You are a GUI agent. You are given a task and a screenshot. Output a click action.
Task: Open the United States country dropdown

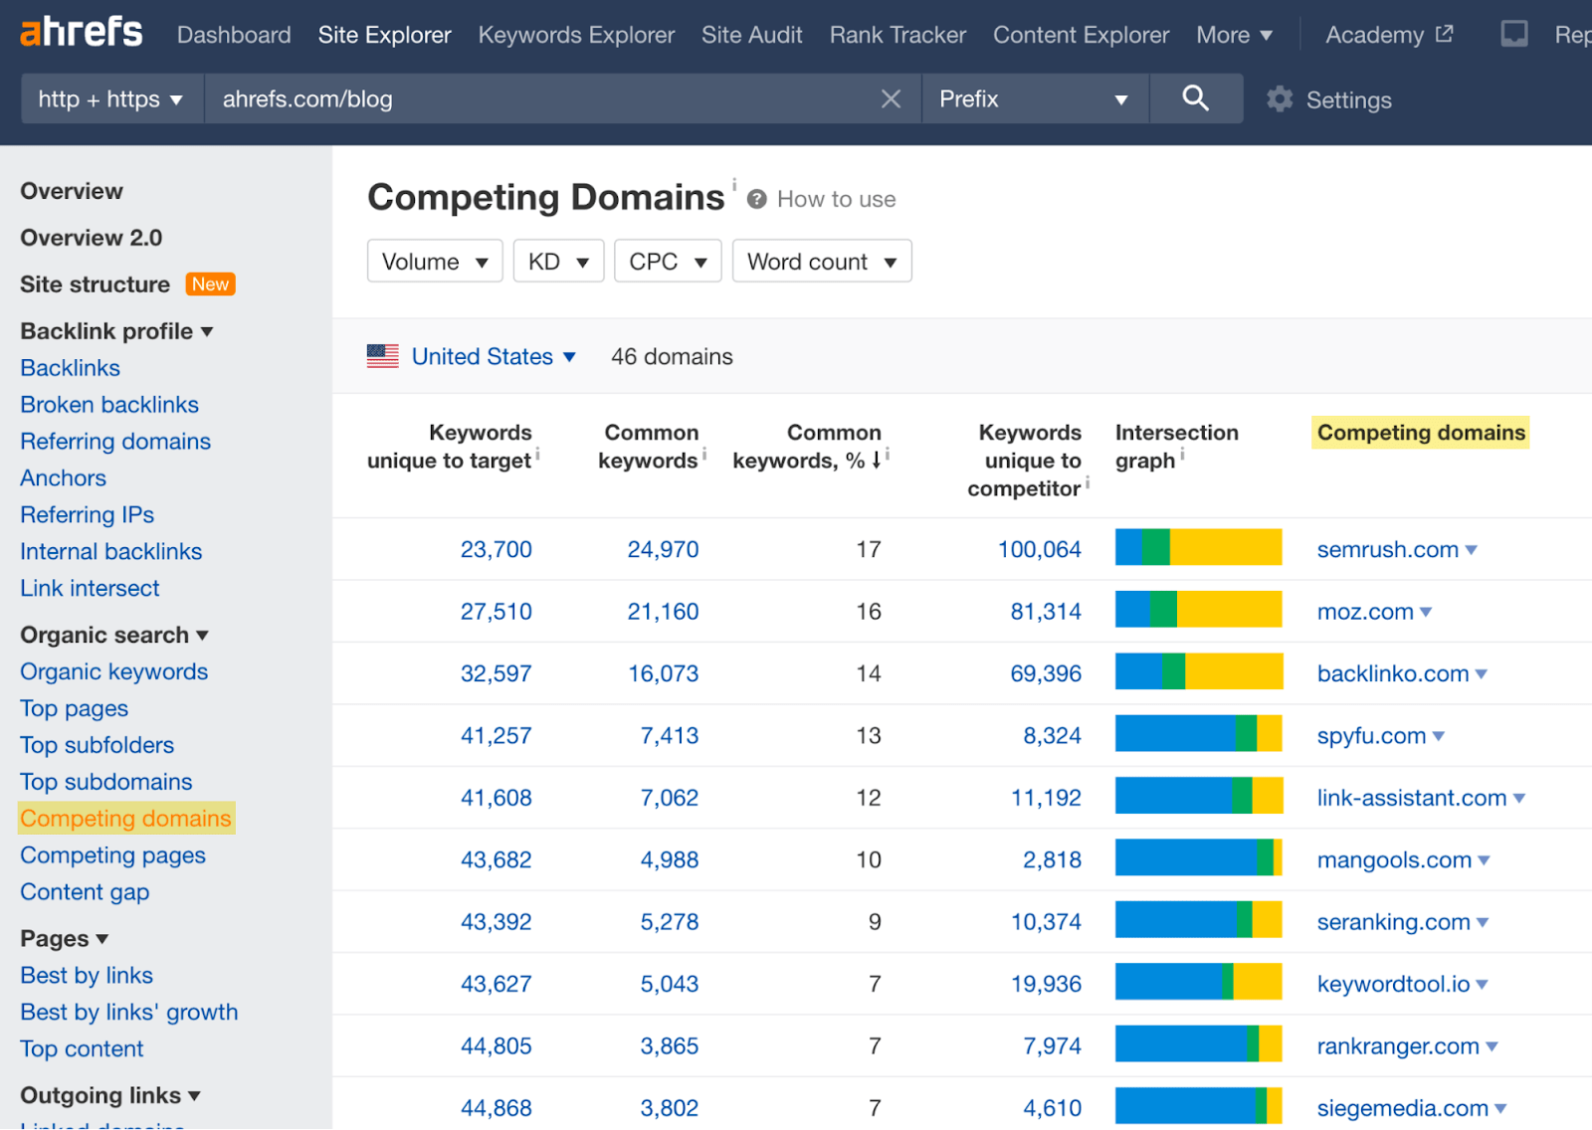point(494,356)
